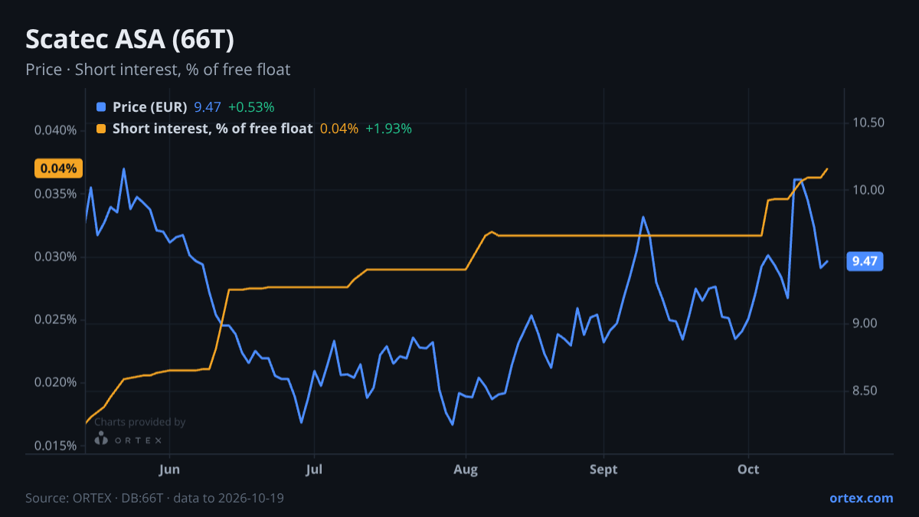919x517 pixels.
Task: Click the subtitle Price · Short interest text
Action: click(158, 70)
